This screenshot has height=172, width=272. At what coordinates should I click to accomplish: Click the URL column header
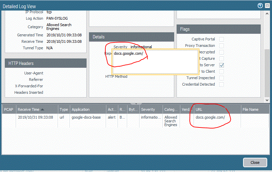click(199, 109)
